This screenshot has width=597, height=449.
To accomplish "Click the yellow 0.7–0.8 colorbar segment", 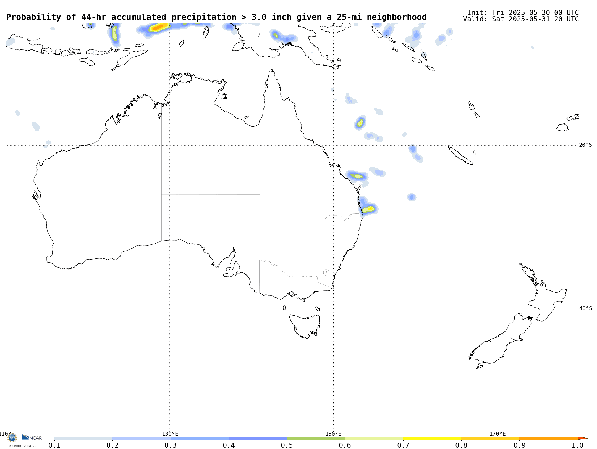I will 432,438.
